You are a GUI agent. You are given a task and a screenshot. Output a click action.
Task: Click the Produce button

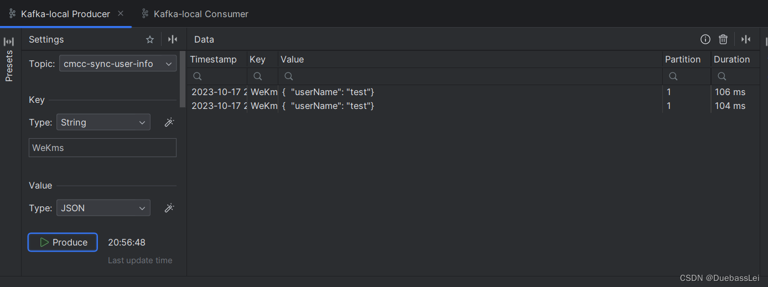point(63,242)
